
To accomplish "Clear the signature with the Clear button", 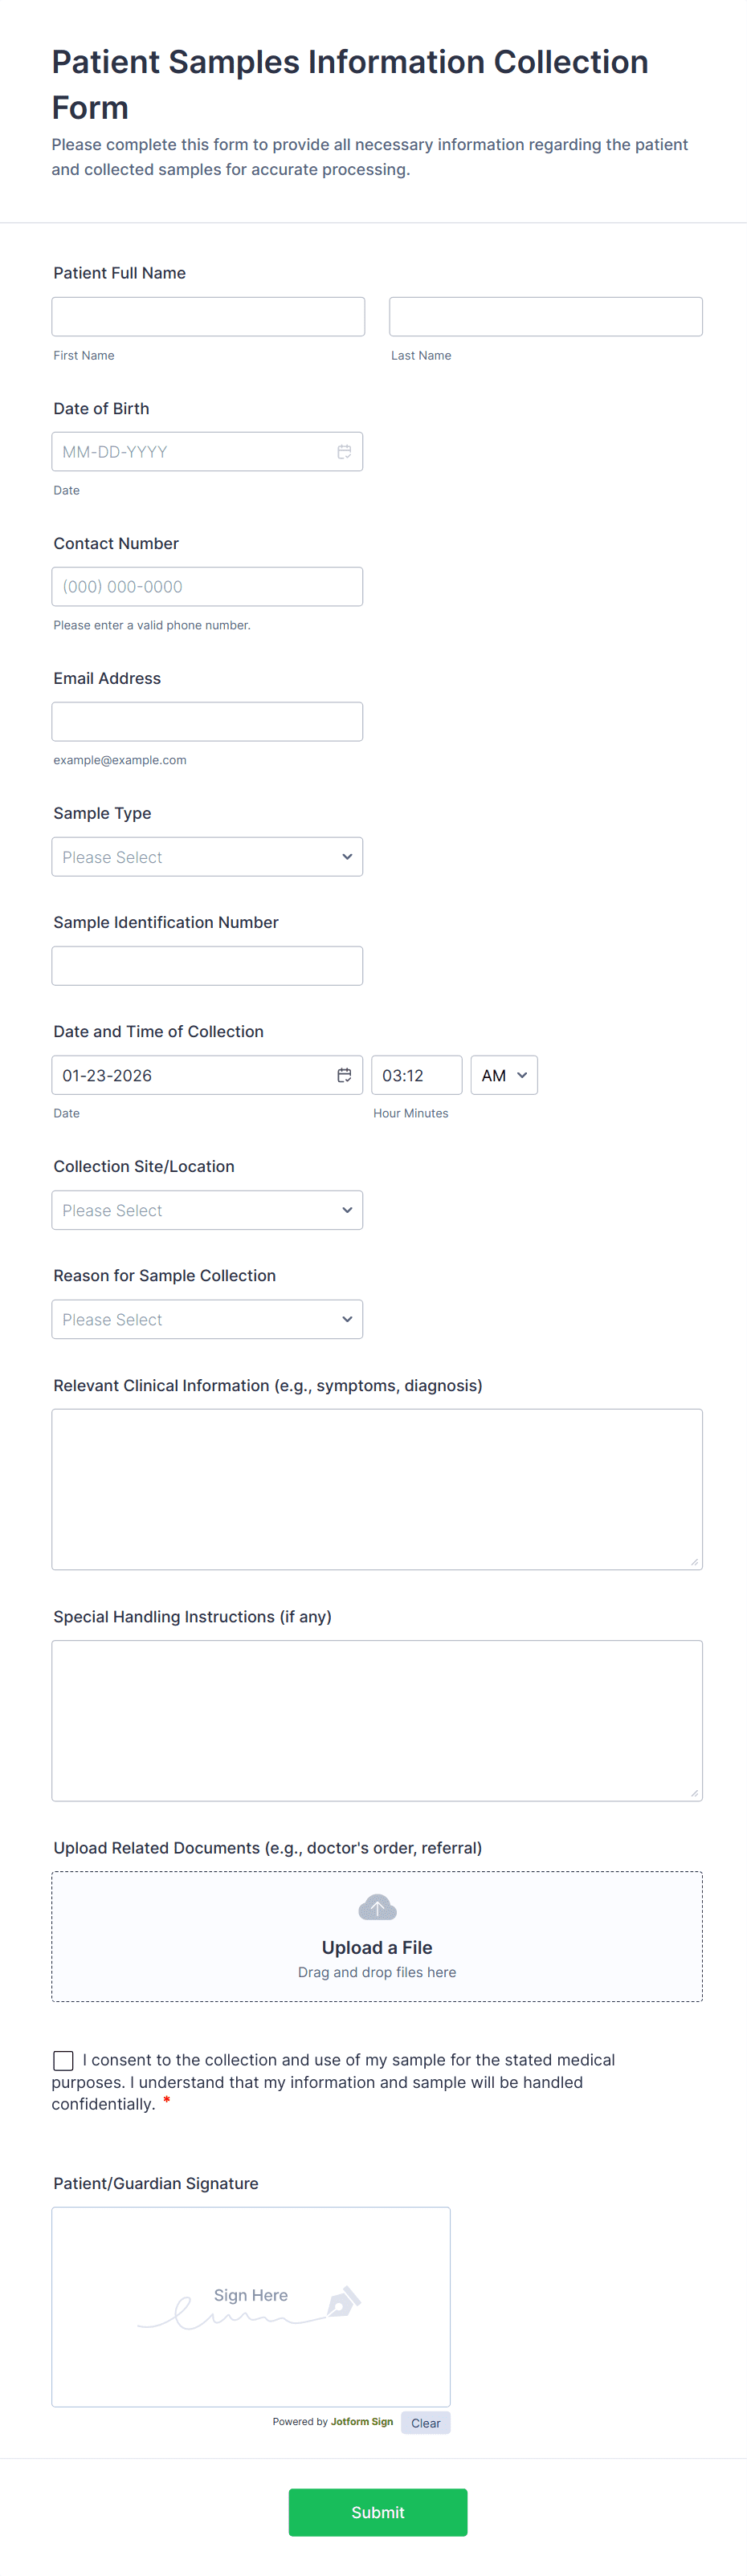I will (425, 2423).
